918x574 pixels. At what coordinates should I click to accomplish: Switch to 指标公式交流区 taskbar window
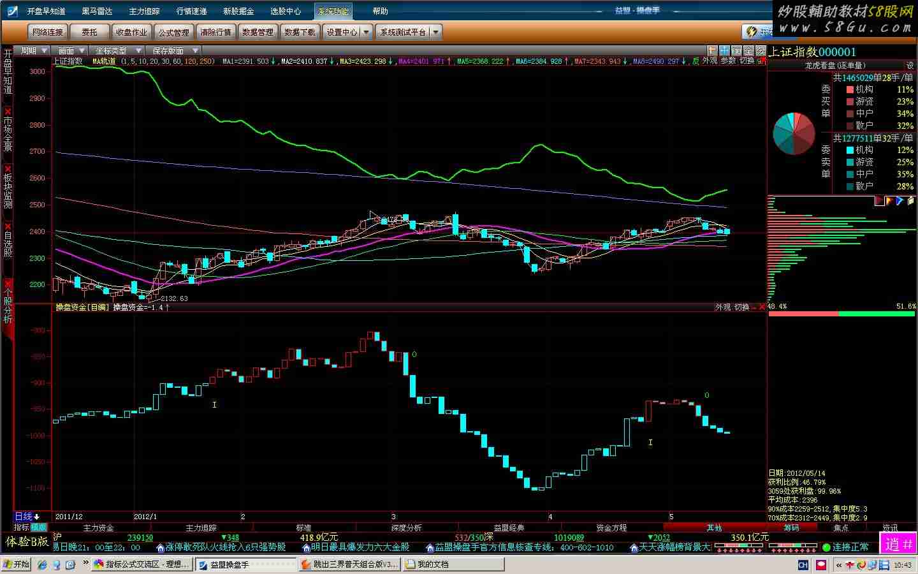pos(142,564)
